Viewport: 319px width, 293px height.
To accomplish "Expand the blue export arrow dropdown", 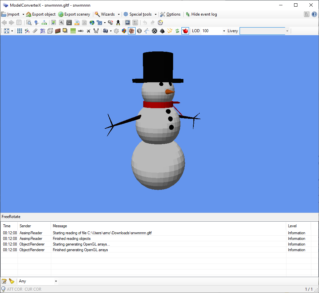I will (x=105, y=23).
